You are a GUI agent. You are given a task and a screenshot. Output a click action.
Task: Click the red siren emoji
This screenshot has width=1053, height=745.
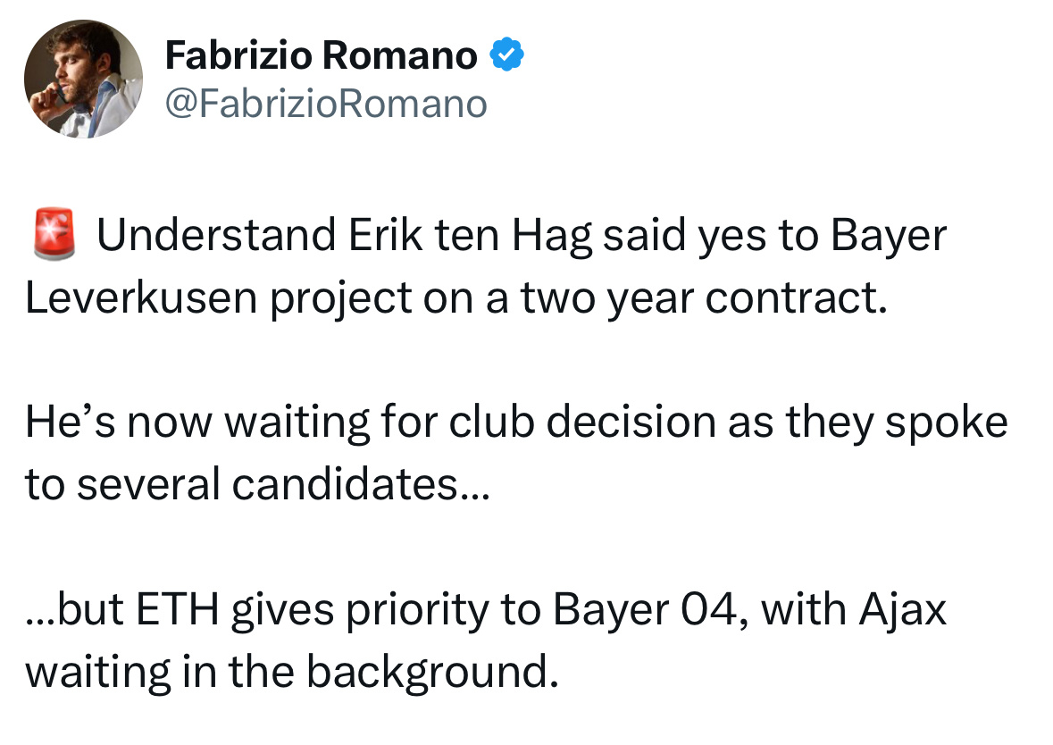click(54, 234)
